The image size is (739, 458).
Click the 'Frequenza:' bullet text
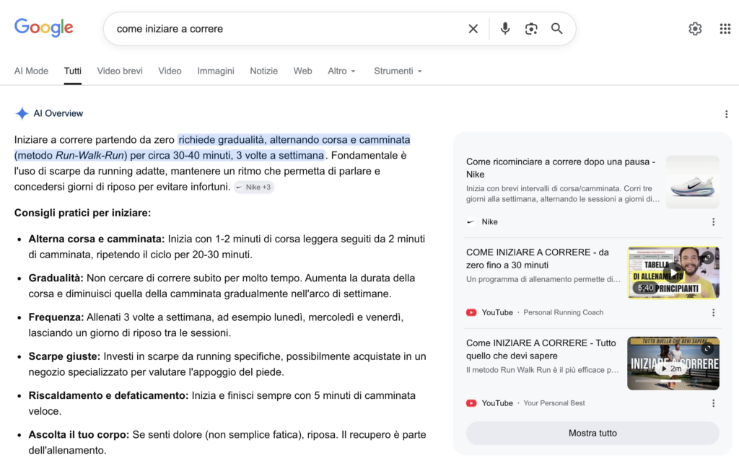(x=56, y=317)
